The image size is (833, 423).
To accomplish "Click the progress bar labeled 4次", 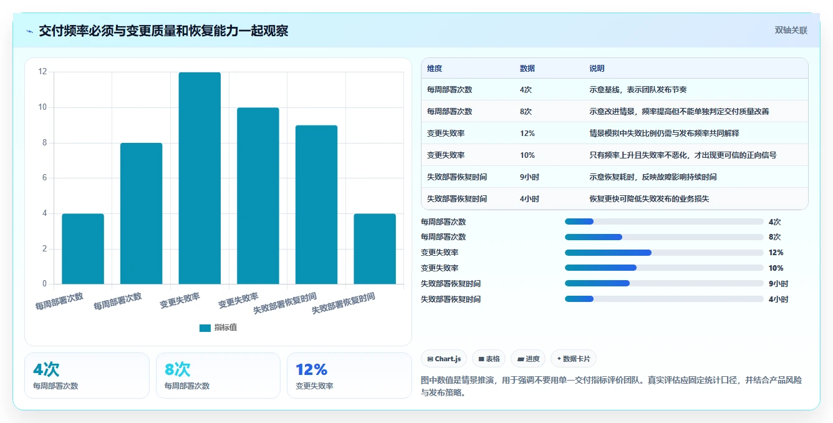I will pyautogui.click(x=664, y=221).
